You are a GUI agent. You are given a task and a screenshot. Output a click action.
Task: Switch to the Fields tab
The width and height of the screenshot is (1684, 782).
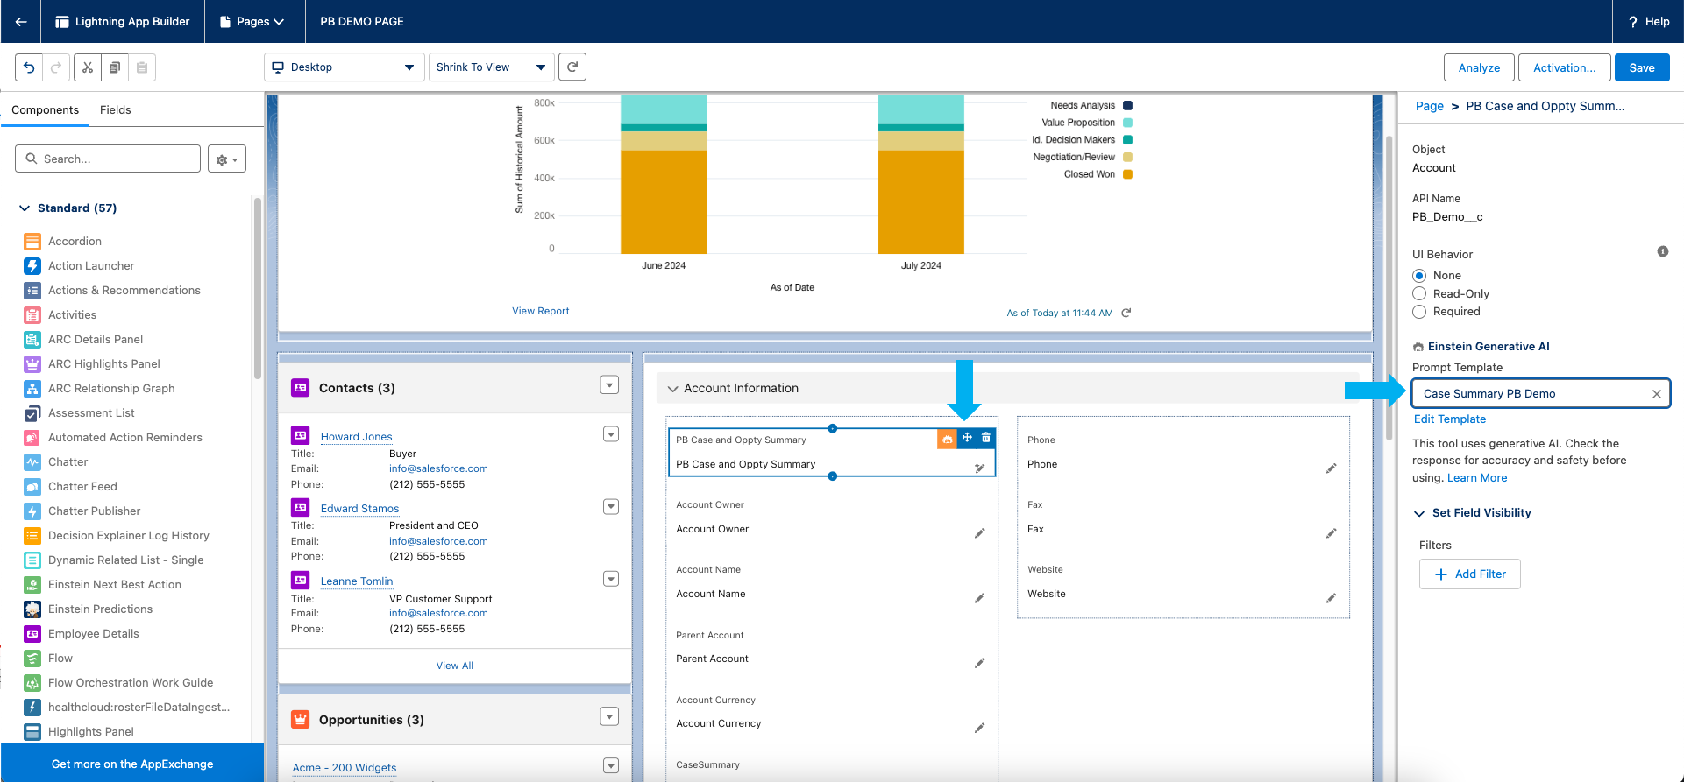tap(115, 110)
